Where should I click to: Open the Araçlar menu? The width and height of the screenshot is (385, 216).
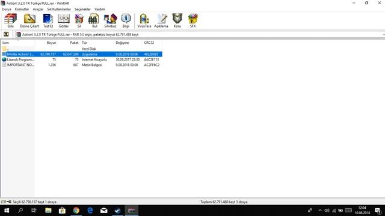(x=38, y=9)
